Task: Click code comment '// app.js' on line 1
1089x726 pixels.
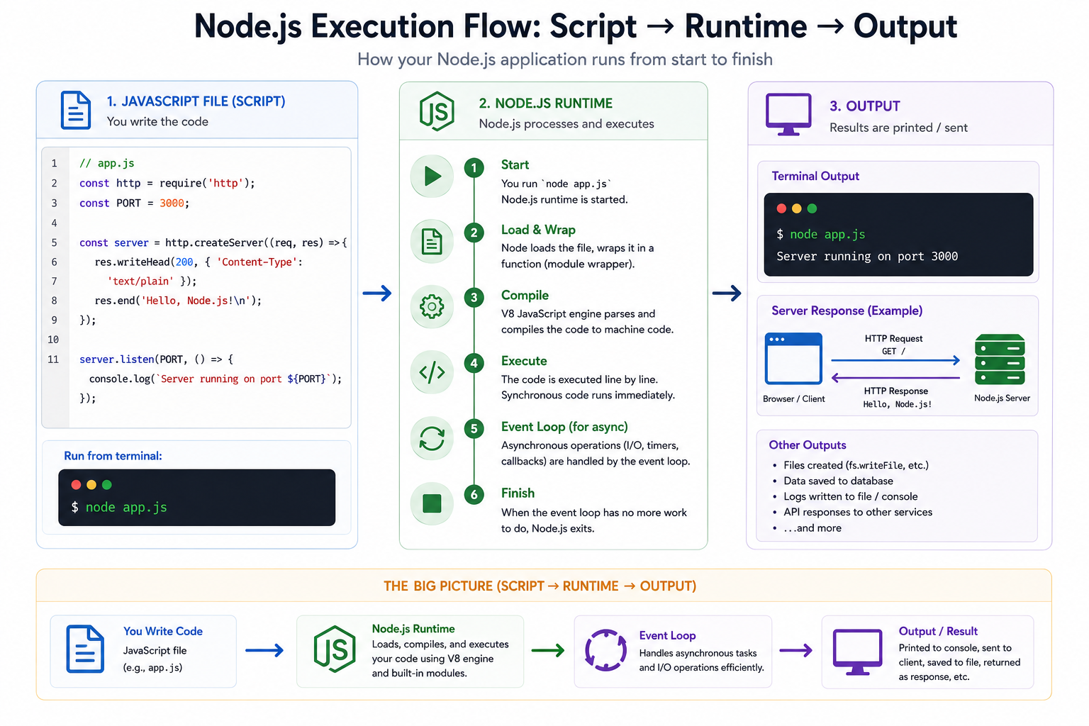Action: click(107, 163)
